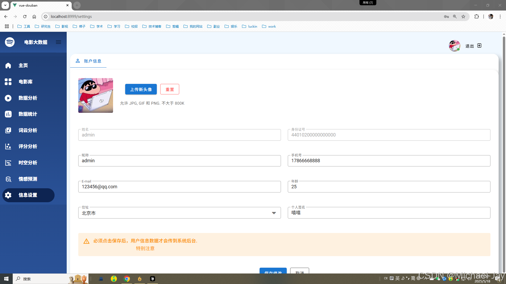The image size is (506, 284).
Task: Open Chrome from the Windows taskbar
Action: click(127, 279)
